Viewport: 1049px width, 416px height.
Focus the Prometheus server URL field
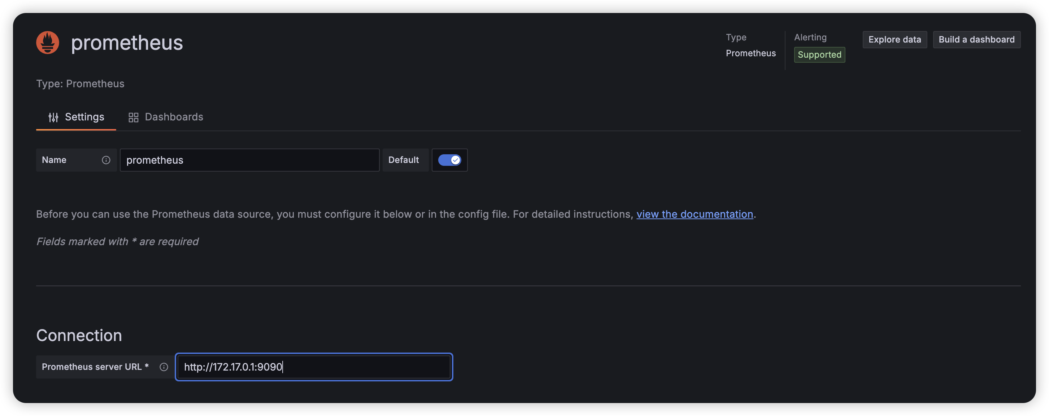[x=314, y=367]
